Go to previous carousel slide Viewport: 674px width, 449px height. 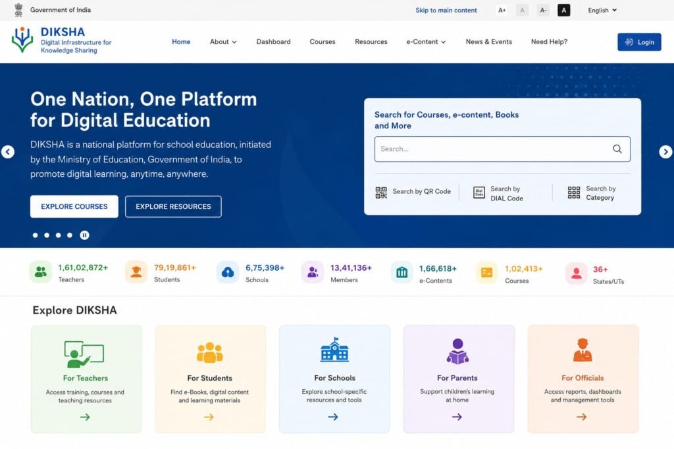(8, 152)
